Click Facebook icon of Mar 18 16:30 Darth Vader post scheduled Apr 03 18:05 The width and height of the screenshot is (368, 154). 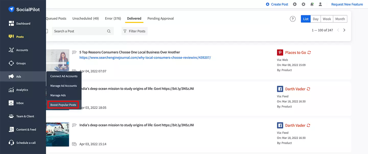(x=280, y=89)
